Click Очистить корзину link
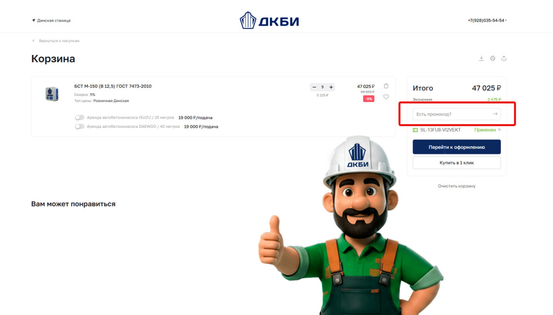Viewport: 553px width, 315px height. (x=457, y=186)
